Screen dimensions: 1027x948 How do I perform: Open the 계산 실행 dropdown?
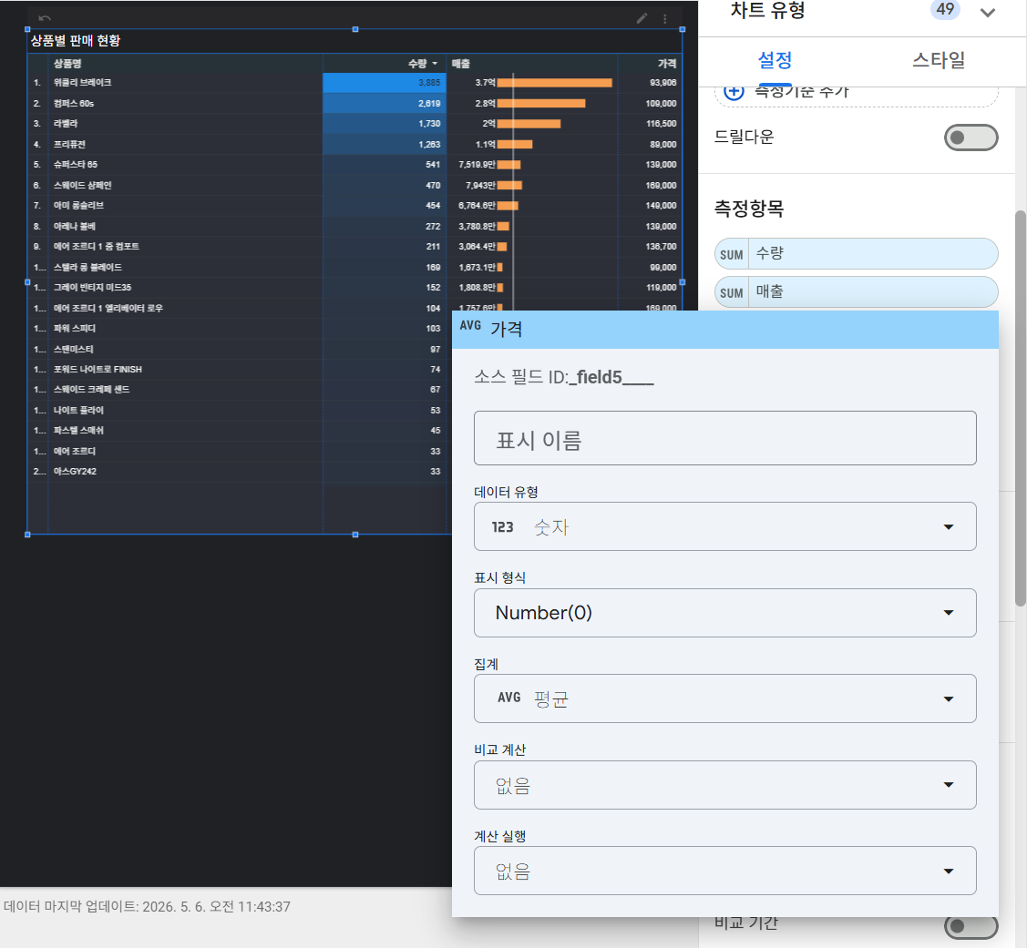[725, 871]
